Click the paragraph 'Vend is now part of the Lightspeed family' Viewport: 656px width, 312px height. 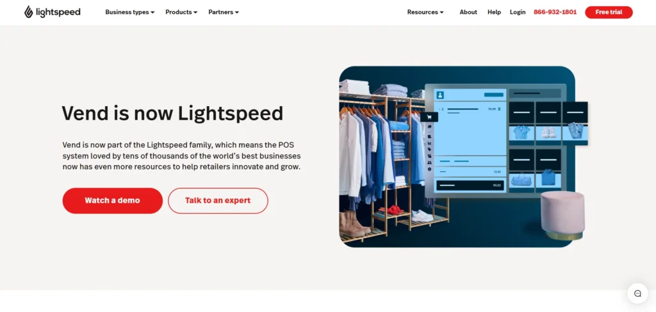pyautogui.click(x=181, y=156)
